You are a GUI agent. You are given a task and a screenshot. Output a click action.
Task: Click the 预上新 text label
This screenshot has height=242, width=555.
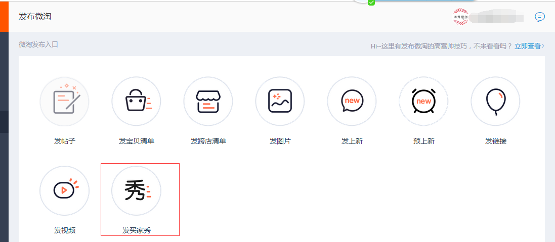coord(423,141)
